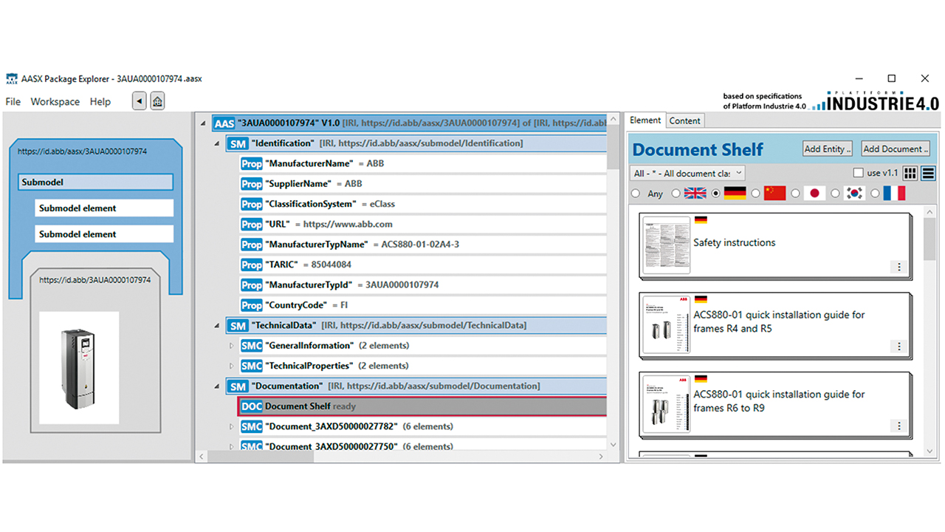Open the Help menu
The width and height of the screenshot is (945, 532).
100,102
